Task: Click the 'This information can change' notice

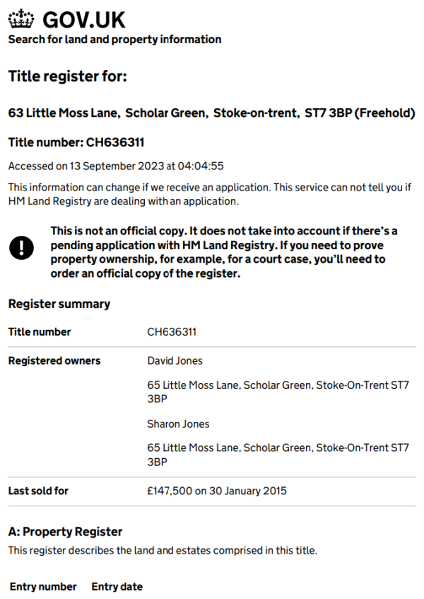Action: coord(210,194)
